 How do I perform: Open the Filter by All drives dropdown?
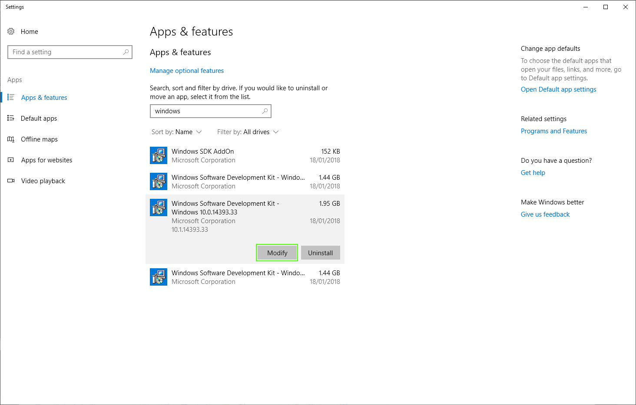[248, 132]
